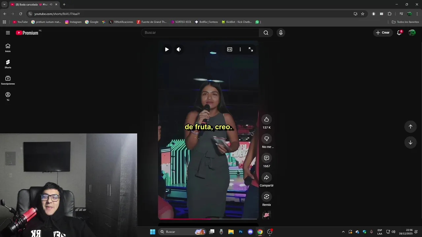Viewport: 422px width, 237px height.
Task: Open the Chrome profile avatar
Action: pyautogui.click(x=409, y=14)
